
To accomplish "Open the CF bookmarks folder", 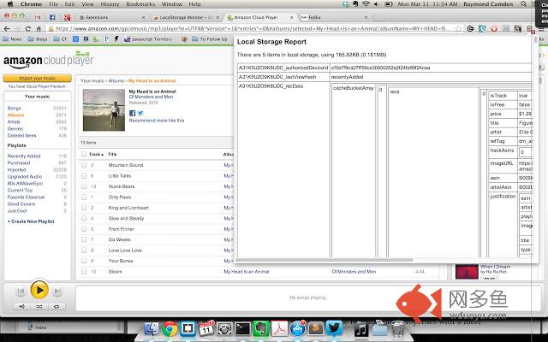I will (x=60, y=39).
